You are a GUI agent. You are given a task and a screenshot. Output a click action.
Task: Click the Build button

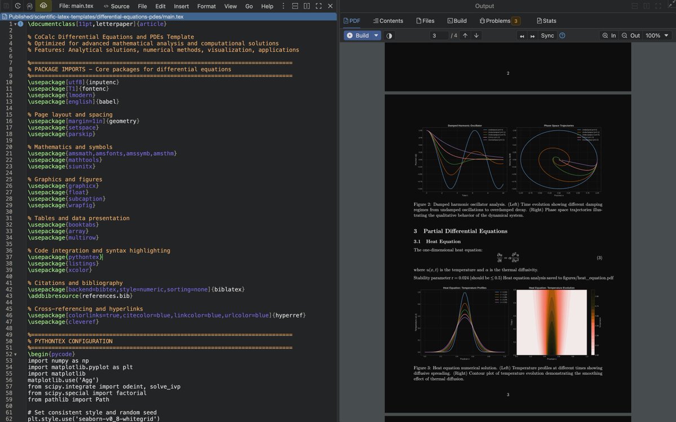[x=360, y=35]
